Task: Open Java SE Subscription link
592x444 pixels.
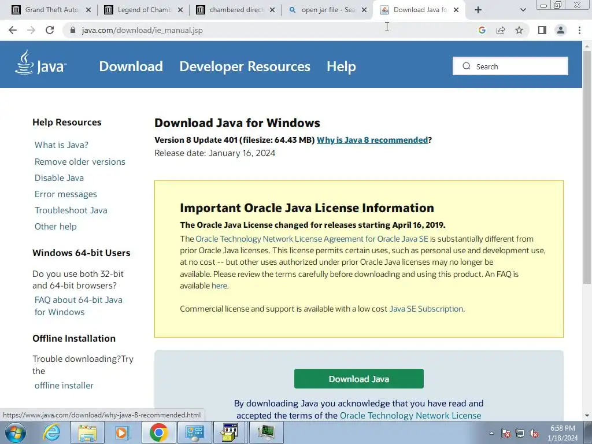Action: [x=426, y=309]
